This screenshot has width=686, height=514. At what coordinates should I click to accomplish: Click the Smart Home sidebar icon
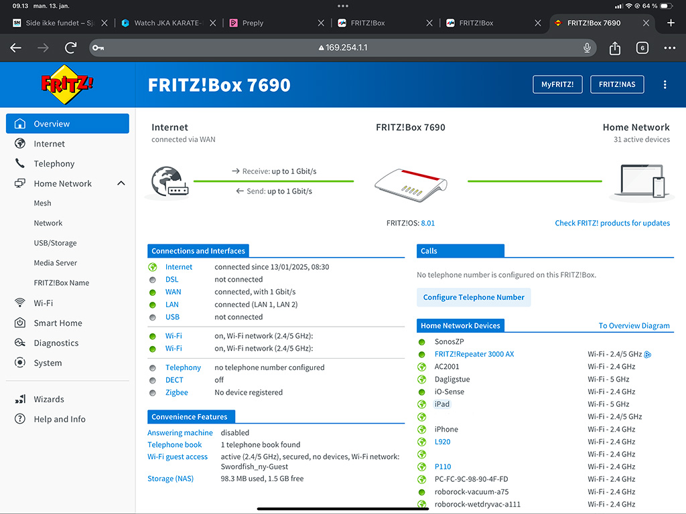(x=20, y=323)
